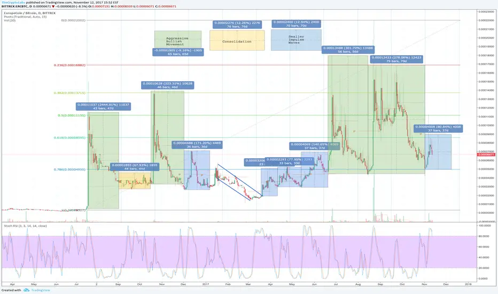
Task: Click the '0.00010000' price axis label
Action: [486, 125]
